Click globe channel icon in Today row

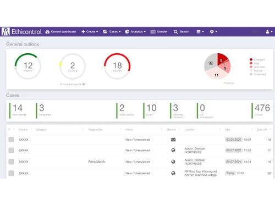pyautogui.click(x=173, y=173)
